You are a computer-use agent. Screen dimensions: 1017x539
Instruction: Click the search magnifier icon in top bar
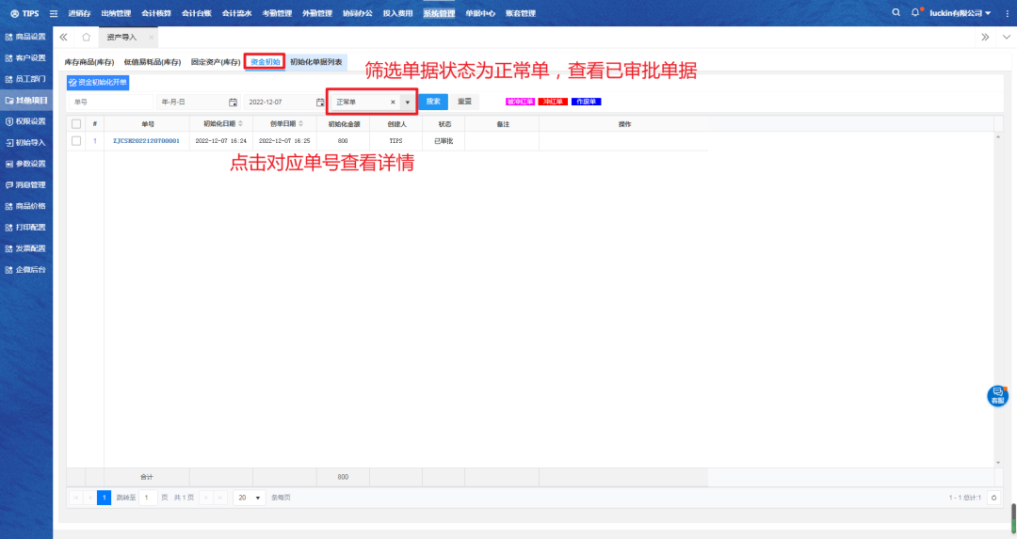pyautogui.click(x=896, y=12)
